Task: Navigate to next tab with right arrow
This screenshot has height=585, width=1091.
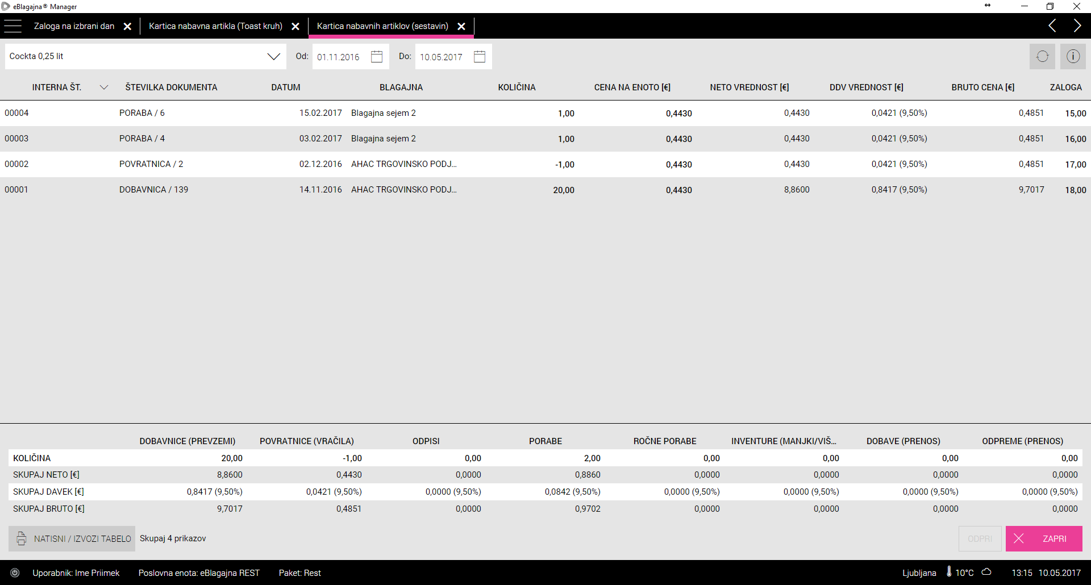Action: pos(1077,26)
